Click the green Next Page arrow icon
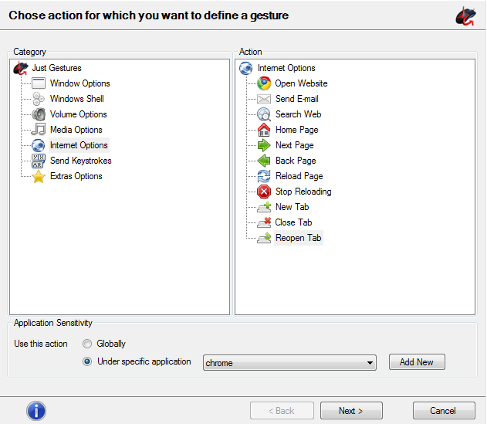487x424 pixels. (x=264, y=145)
